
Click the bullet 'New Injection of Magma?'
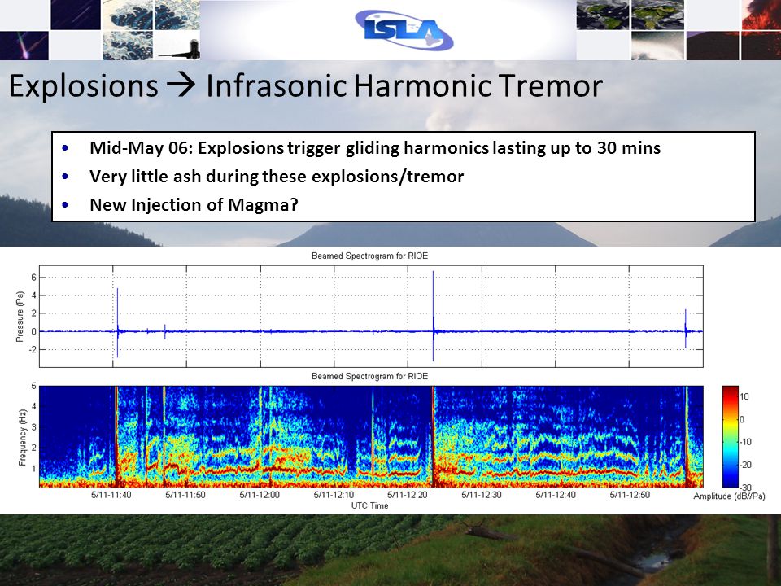point(194,205)
